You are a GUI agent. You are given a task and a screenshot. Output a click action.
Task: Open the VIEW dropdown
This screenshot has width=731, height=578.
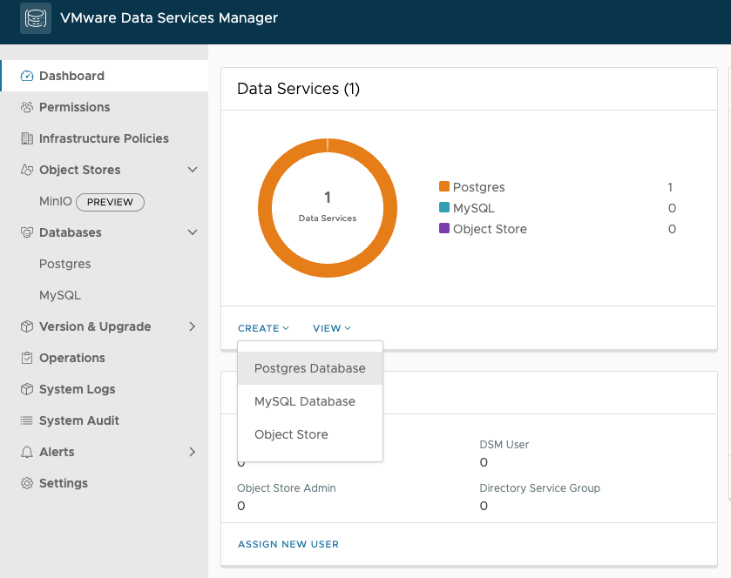coord(332,328)
